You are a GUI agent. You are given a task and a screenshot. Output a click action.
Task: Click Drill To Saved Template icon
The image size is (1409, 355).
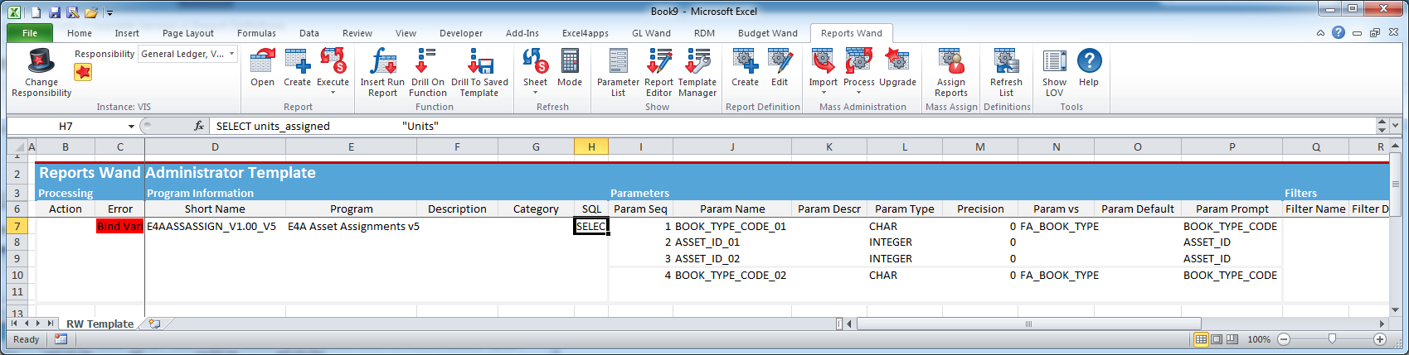pyautogui.click(x=479, y=62)
